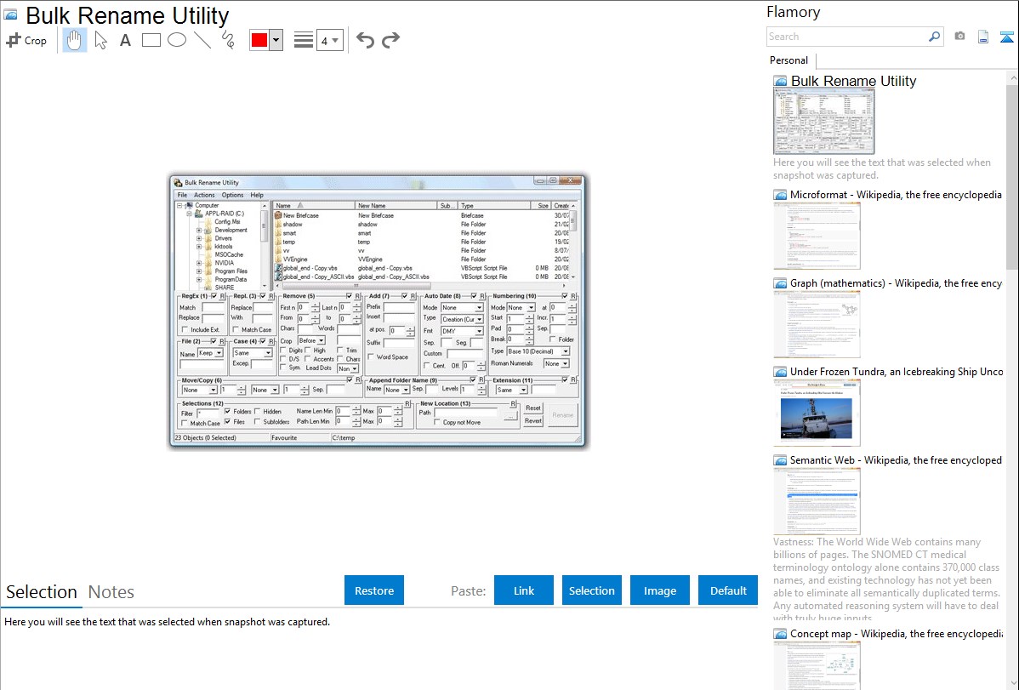This screenshot has height=690, width=1019.
Task: Click the line thickness lines icon
Action: 304,40
